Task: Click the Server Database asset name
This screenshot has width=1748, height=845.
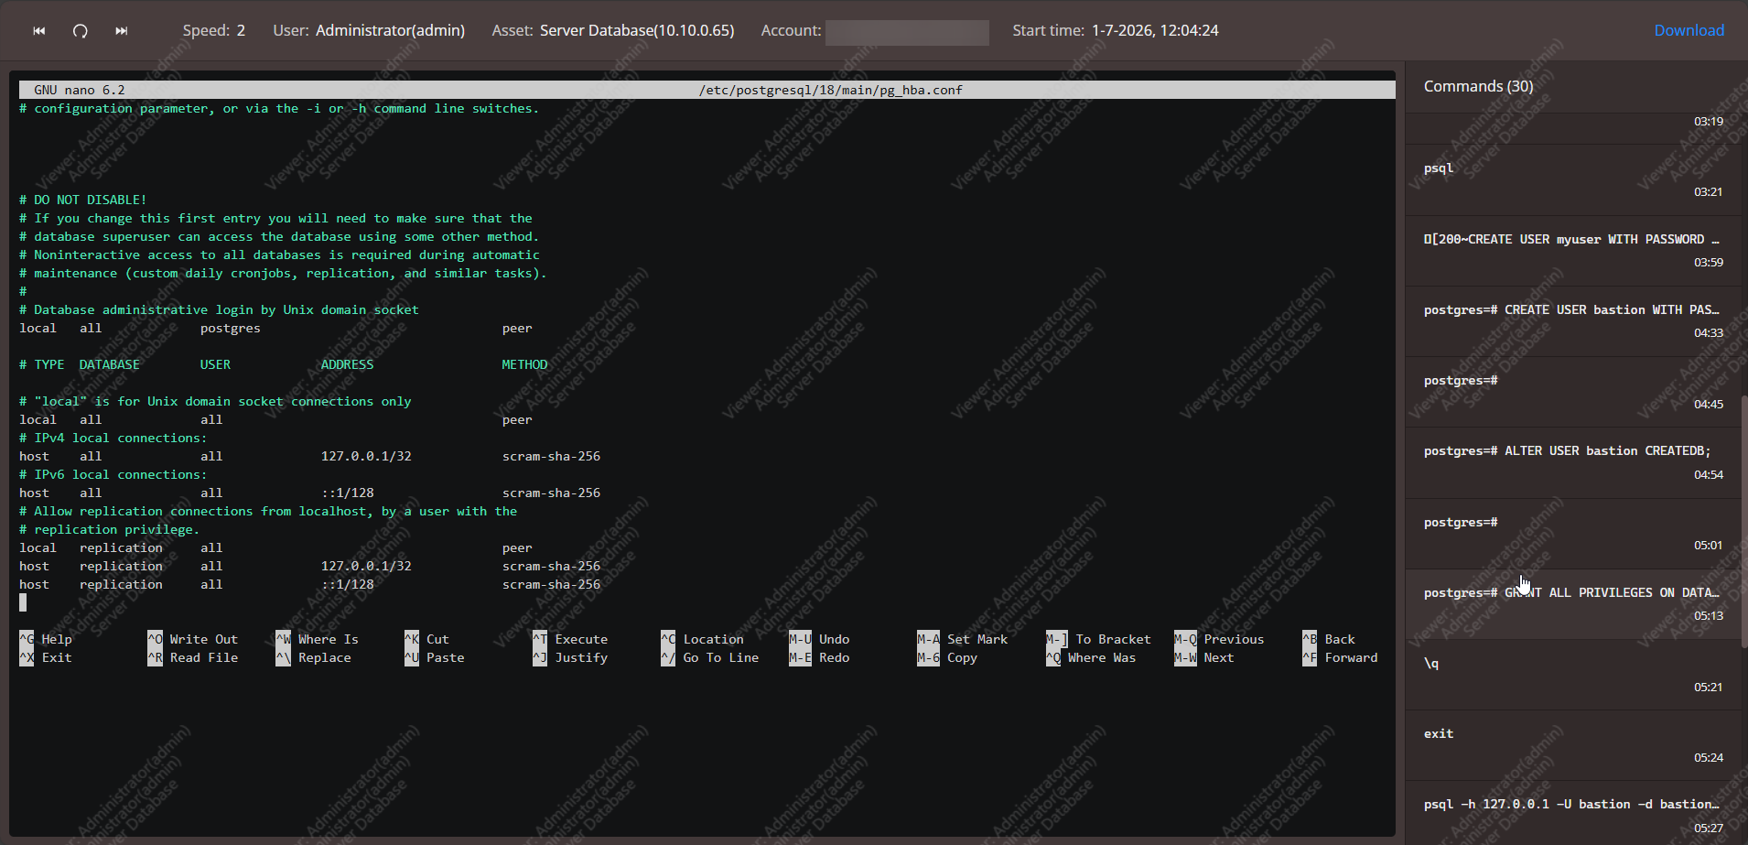Action: click(x=636, y=30)
